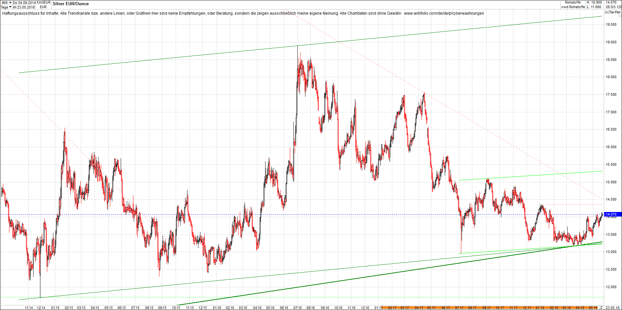Click the Z button beside the date
Image resolution: width=622 pixels, height=310 pixels.
click(601, 307)
